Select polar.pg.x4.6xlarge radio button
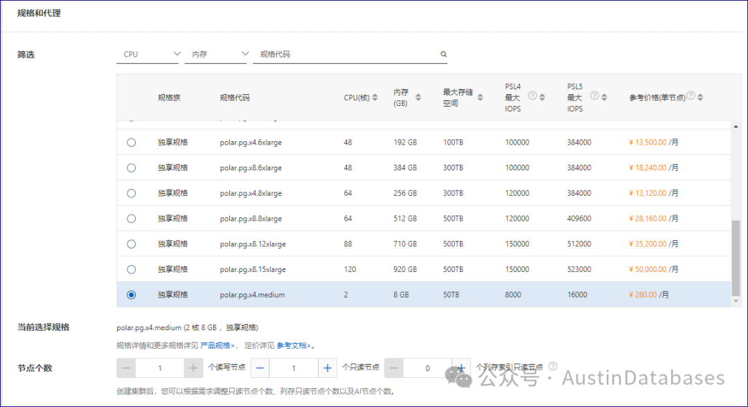Image resolution: width=748 pixels, height=407 pixels. tap(131, 143)
